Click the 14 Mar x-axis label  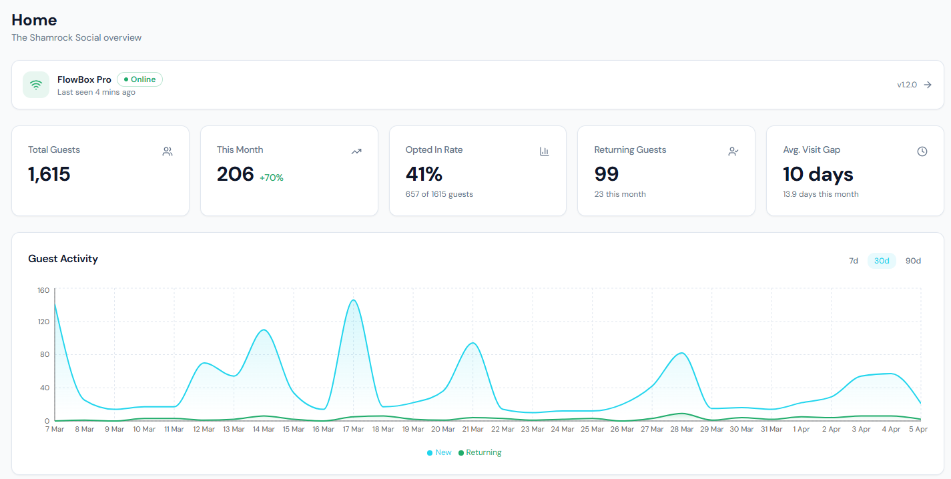[x=263, y=429]
